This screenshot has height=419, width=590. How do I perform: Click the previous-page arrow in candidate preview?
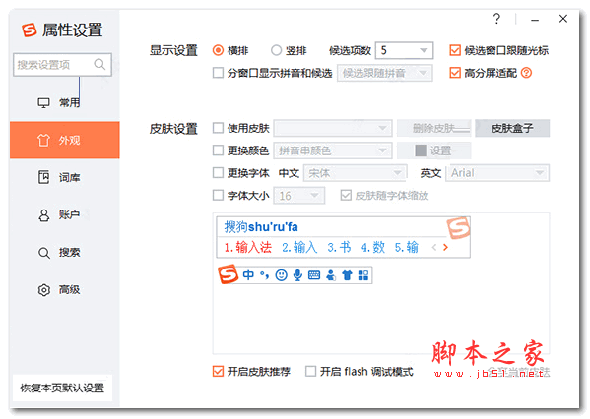click(434, 247)
